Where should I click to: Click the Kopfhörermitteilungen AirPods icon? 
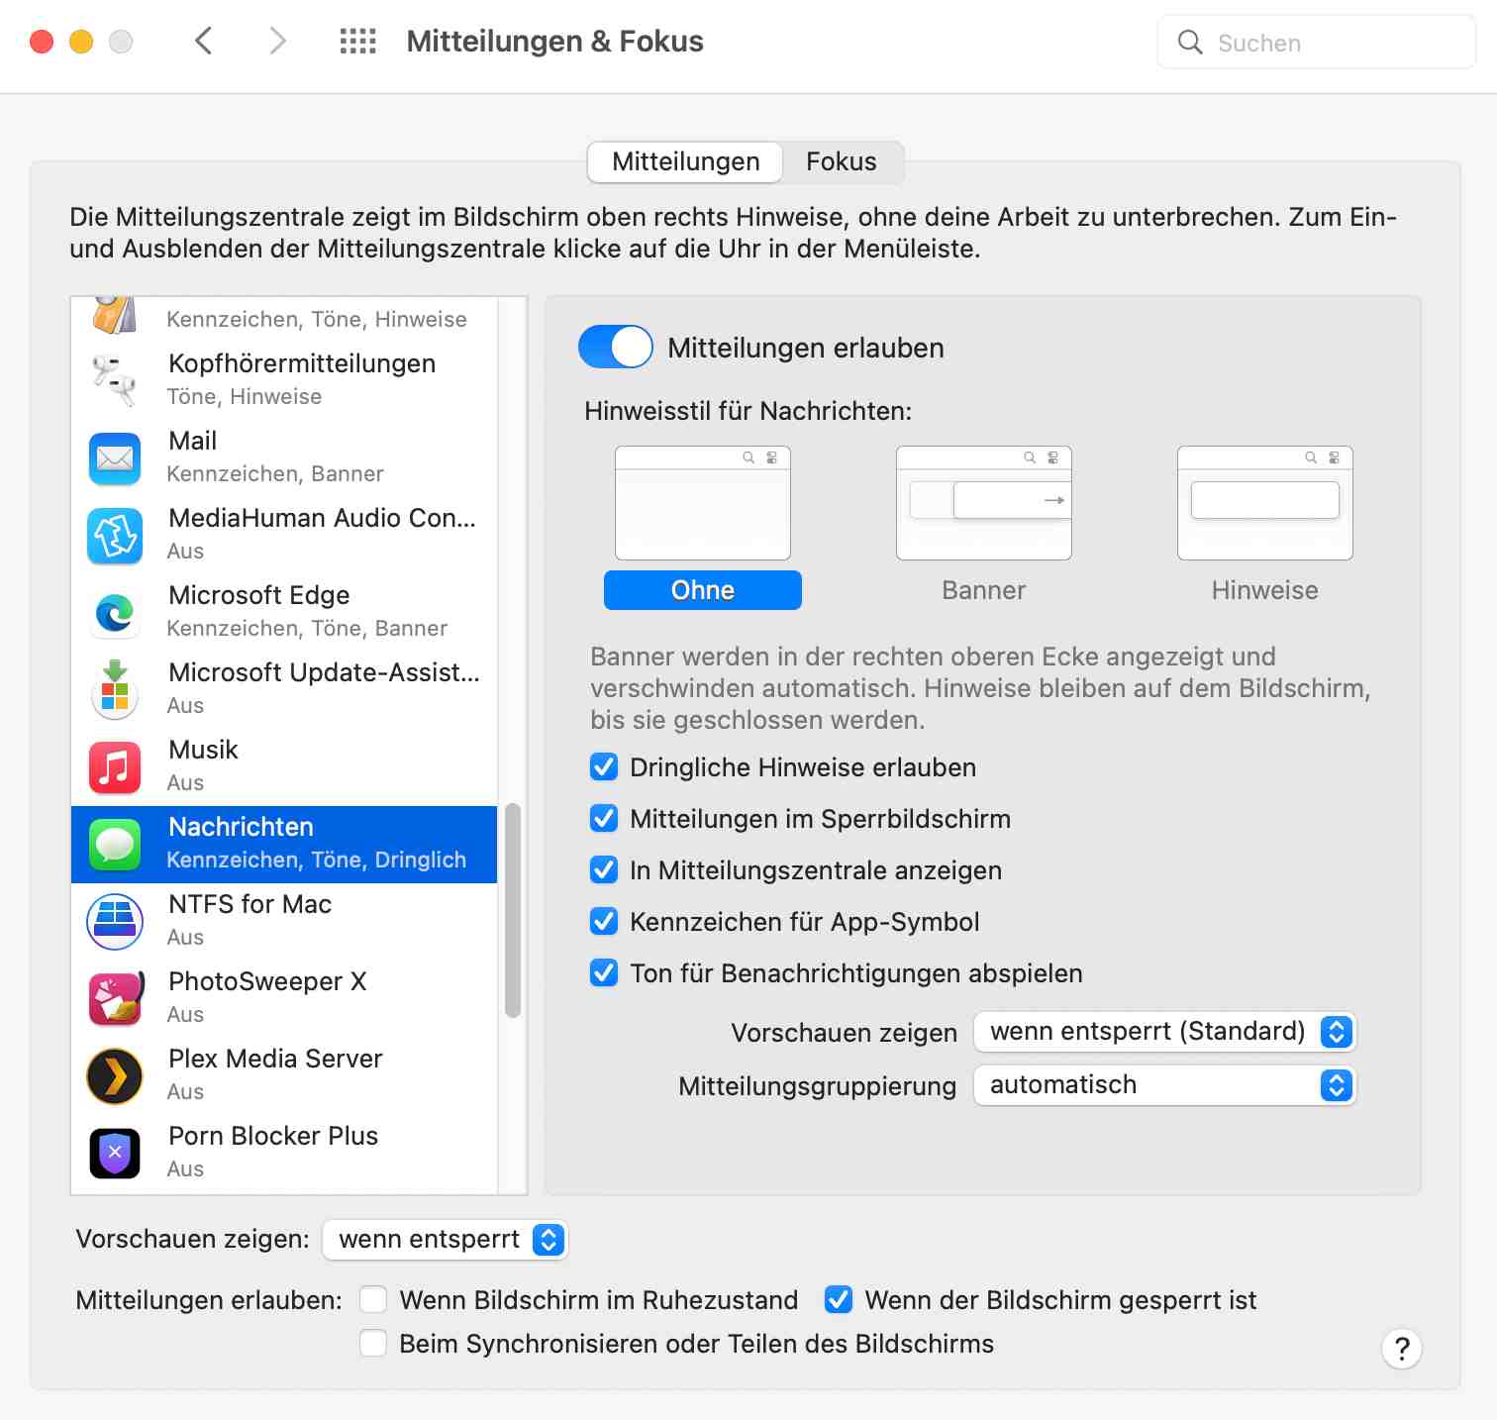(115, 380)
